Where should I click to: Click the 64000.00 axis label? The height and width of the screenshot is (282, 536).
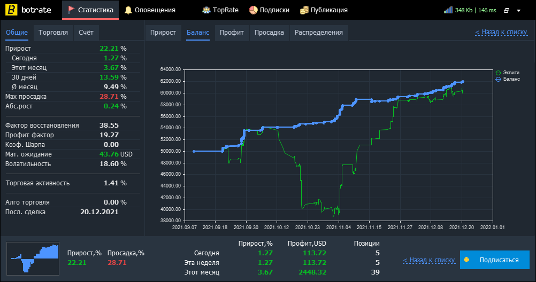pyautogui.click(x=171, y=69)
